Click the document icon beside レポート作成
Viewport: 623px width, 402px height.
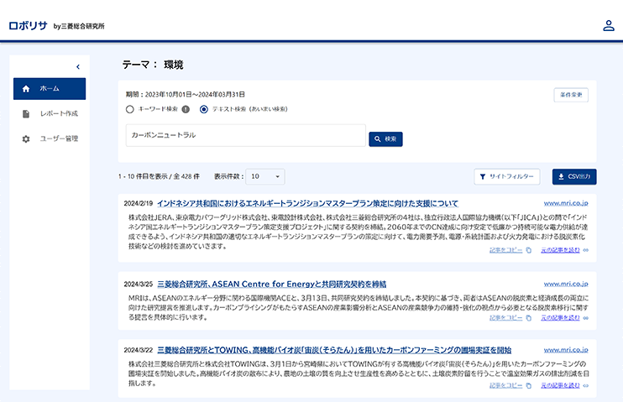(26, 114)
